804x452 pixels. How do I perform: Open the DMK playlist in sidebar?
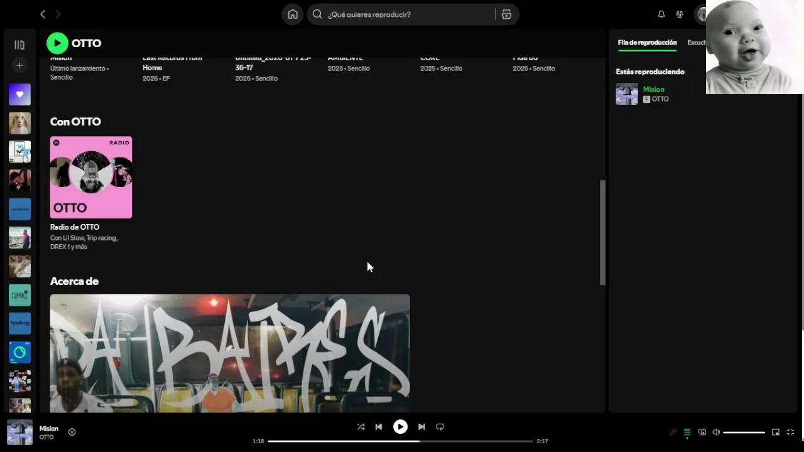pos(19,295)
